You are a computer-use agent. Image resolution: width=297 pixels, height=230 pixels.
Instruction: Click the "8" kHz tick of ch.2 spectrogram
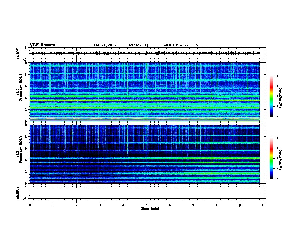26,137
